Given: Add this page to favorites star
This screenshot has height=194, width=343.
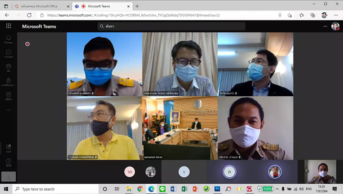Looking at the screenshot, I should [x=290, y=15].
